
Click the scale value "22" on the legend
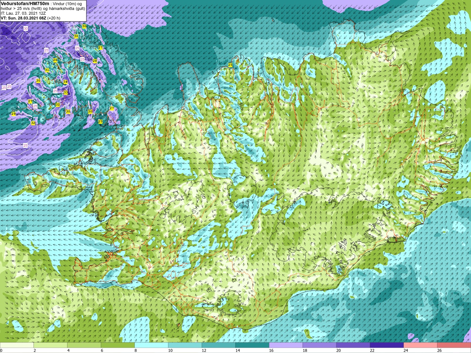pyautogui.click(x=372, y=351)
